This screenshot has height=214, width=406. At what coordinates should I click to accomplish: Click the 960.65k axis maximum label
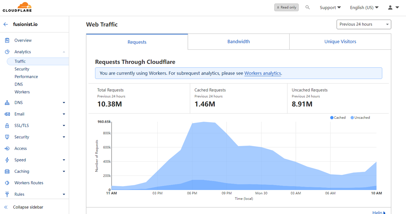click(x=104, y=121)
